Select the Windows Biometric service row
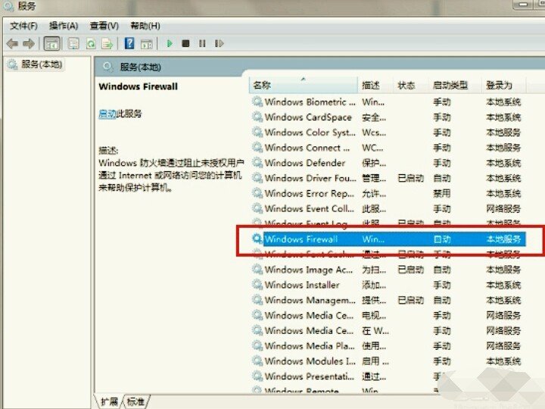This screenshot has width=545, height=409. point(388,102)
